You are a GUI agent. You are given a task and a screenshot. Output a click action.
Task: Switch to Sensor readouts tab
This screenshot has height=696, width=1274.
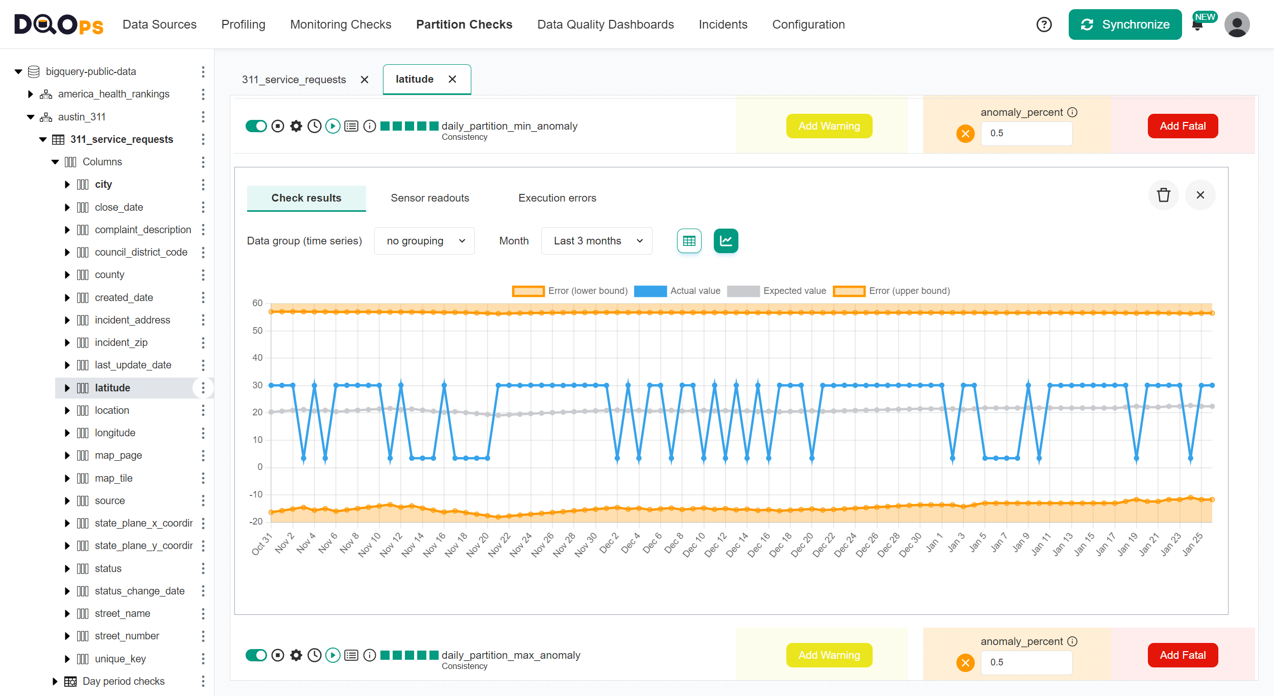tap(429, 198)
